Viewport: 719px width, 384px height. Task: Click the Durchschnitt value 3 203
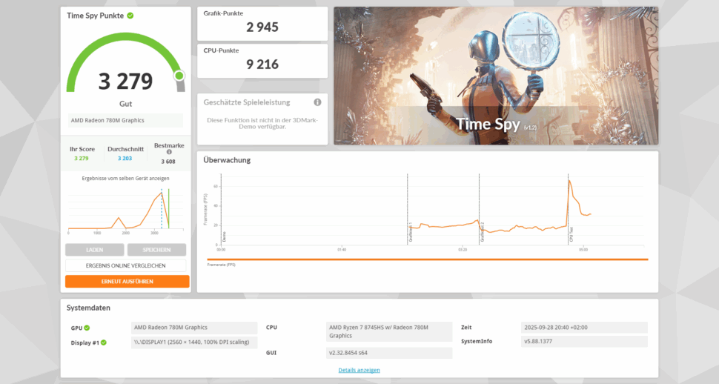click(125, 159)
